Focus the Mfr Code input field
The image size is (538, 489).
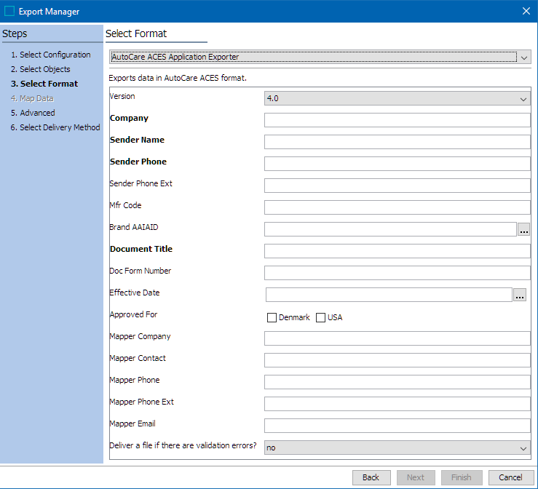[397, 207]
